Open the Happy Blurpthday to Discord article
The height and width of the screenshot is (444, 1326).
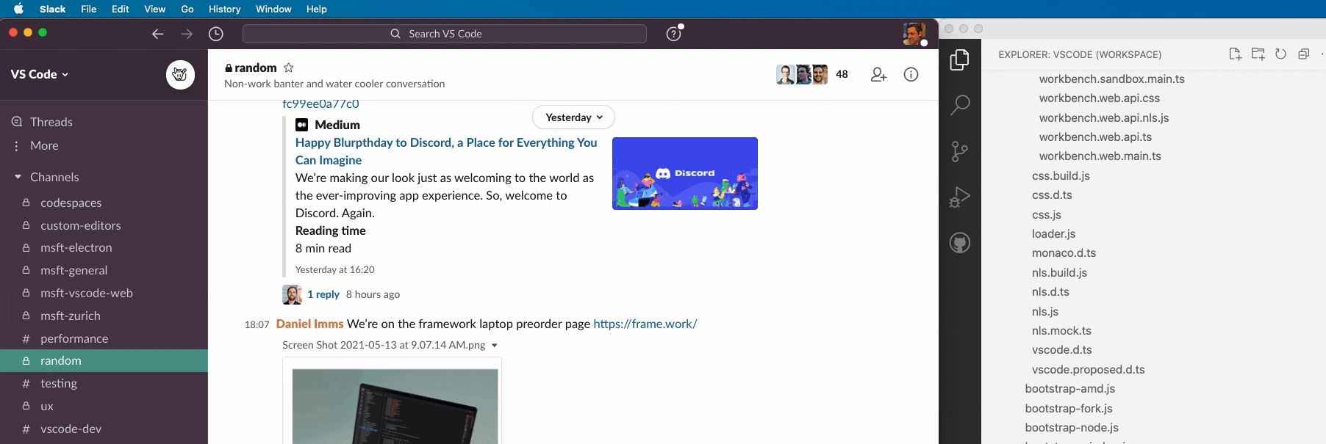click(446, 151)
